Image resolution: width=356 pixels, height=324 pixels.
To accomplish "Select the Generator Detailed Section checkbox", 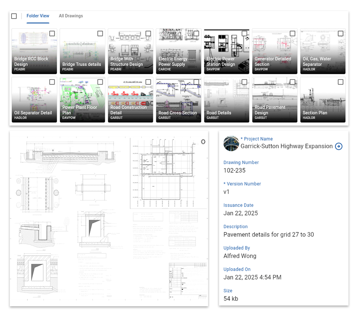I will 292,34.
